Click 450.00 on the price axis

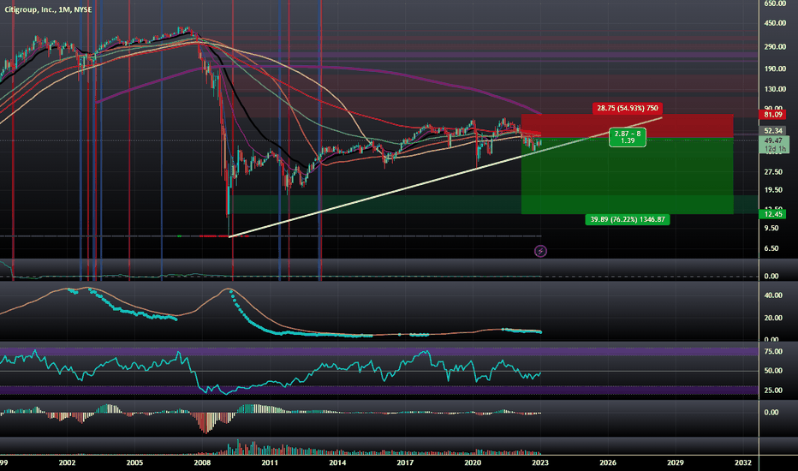coord(775,23)
